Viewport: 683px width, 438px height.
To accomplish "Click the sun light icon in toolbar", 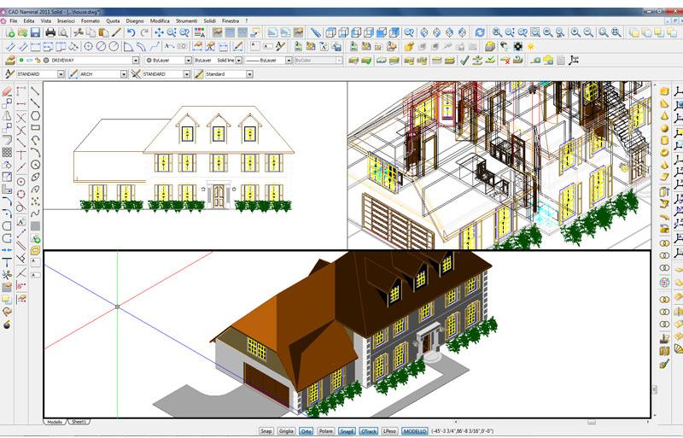I will point(530,46).
